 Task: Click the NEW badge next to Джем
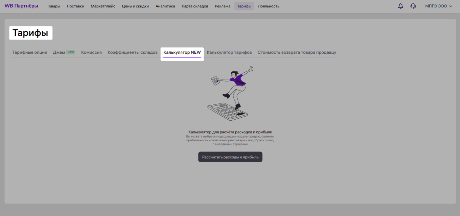pos(70,52)
